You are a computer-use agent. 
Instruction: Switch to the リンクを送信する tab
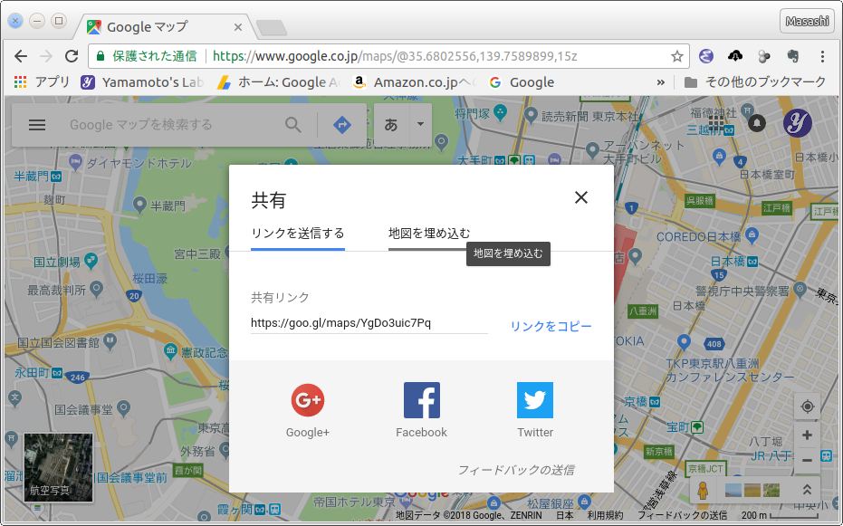pos(298,234)
